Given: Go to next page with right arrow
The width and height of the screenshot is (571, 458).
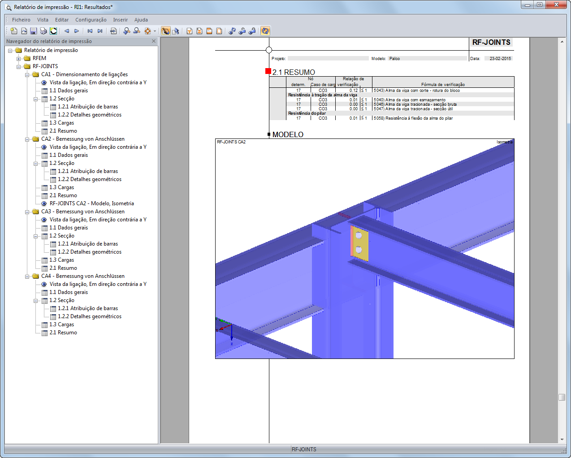Looking at the screenshot, I should 77,31.
